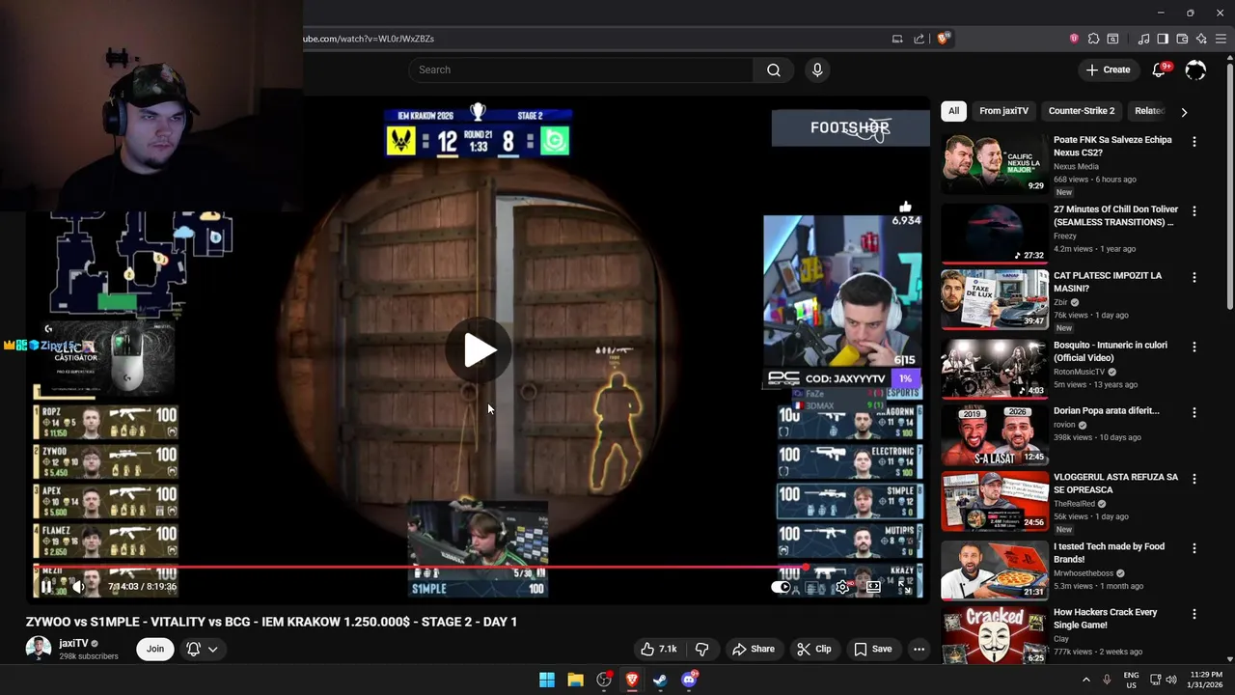The width and height of the screenshot is (1235, 695).
Task: Open options menu for 27 Minutes Of Chill video
Action: 1194,210
